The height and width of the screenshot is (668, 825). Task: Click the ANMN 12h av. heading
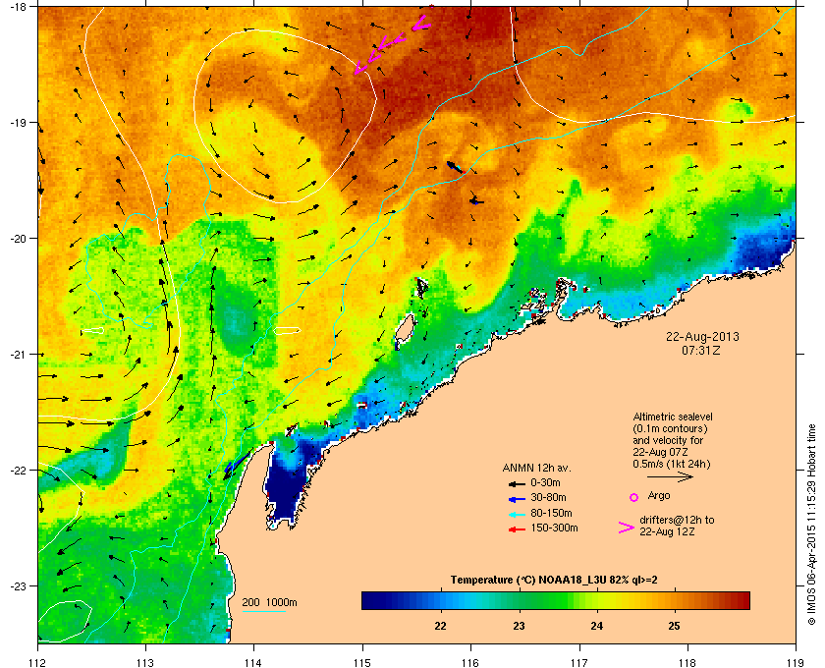tap(536, 468)
